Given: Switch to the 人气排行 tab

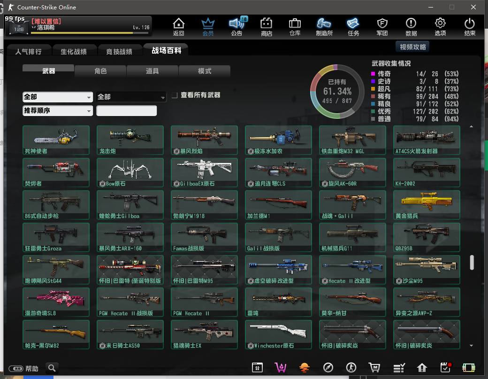Looking at the screenshot, I should (28, 51).
